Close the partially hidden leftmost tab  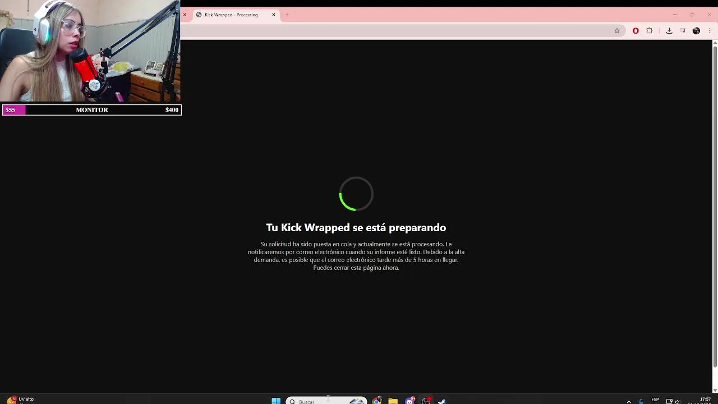pos(185,15)
